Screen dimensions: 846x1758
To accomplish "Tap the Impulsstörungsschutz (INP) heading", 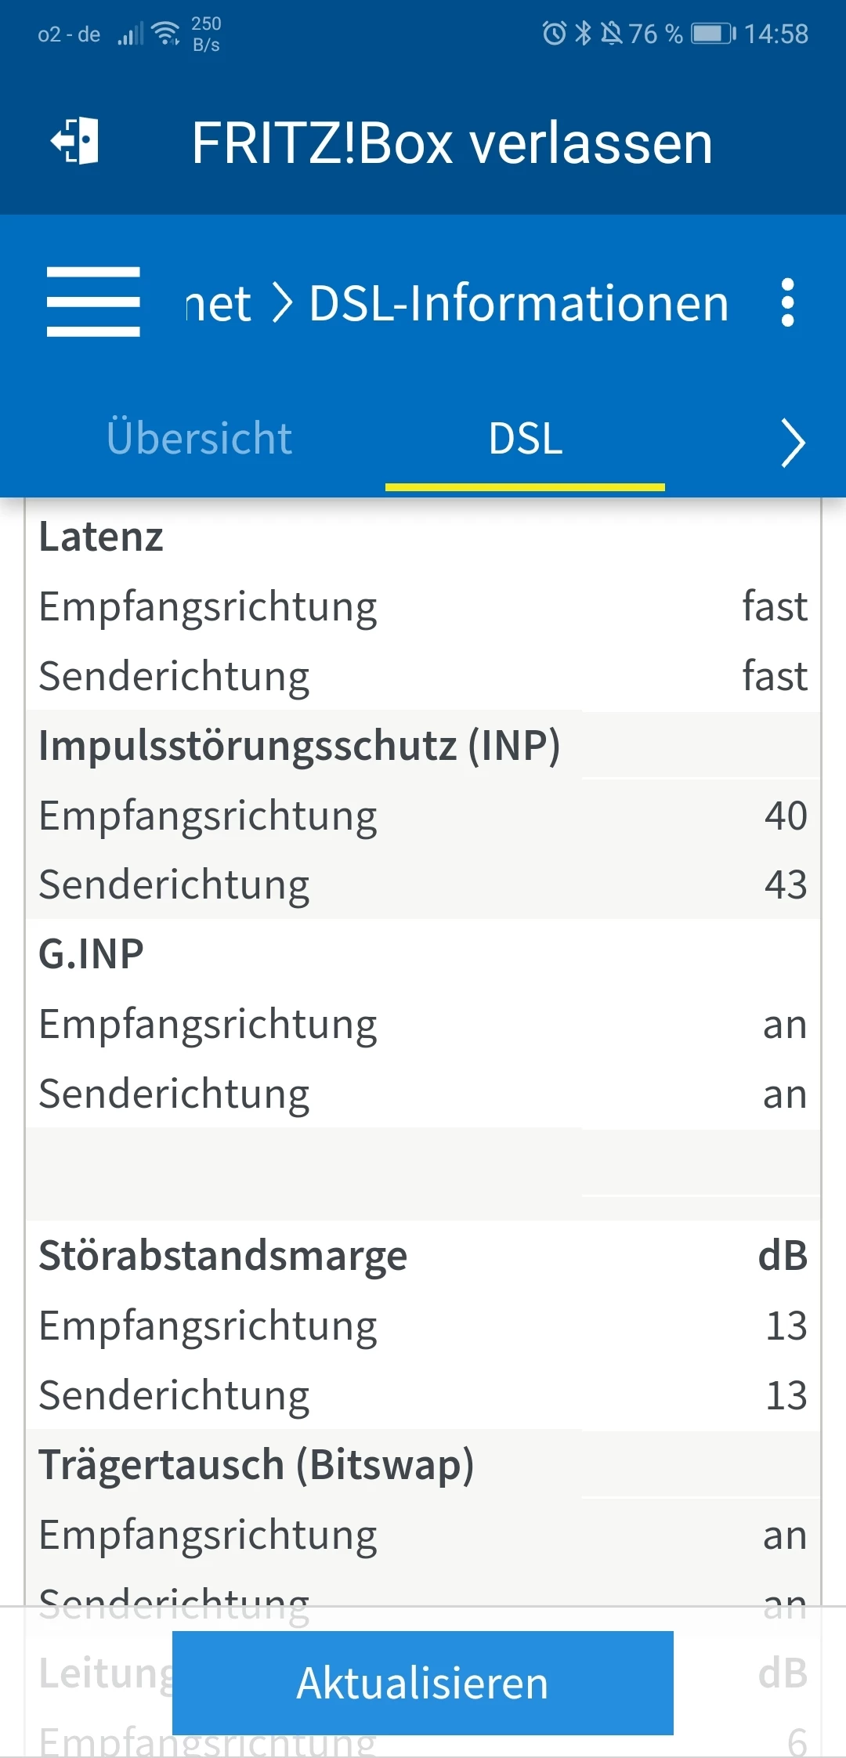I will [x=299, y=745].
